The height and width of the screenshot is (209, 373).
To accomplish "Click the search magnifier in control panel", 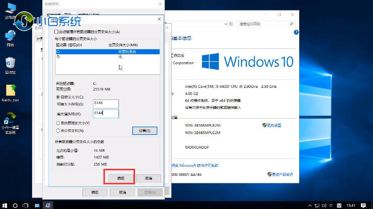I will click(x=291, y=24).
